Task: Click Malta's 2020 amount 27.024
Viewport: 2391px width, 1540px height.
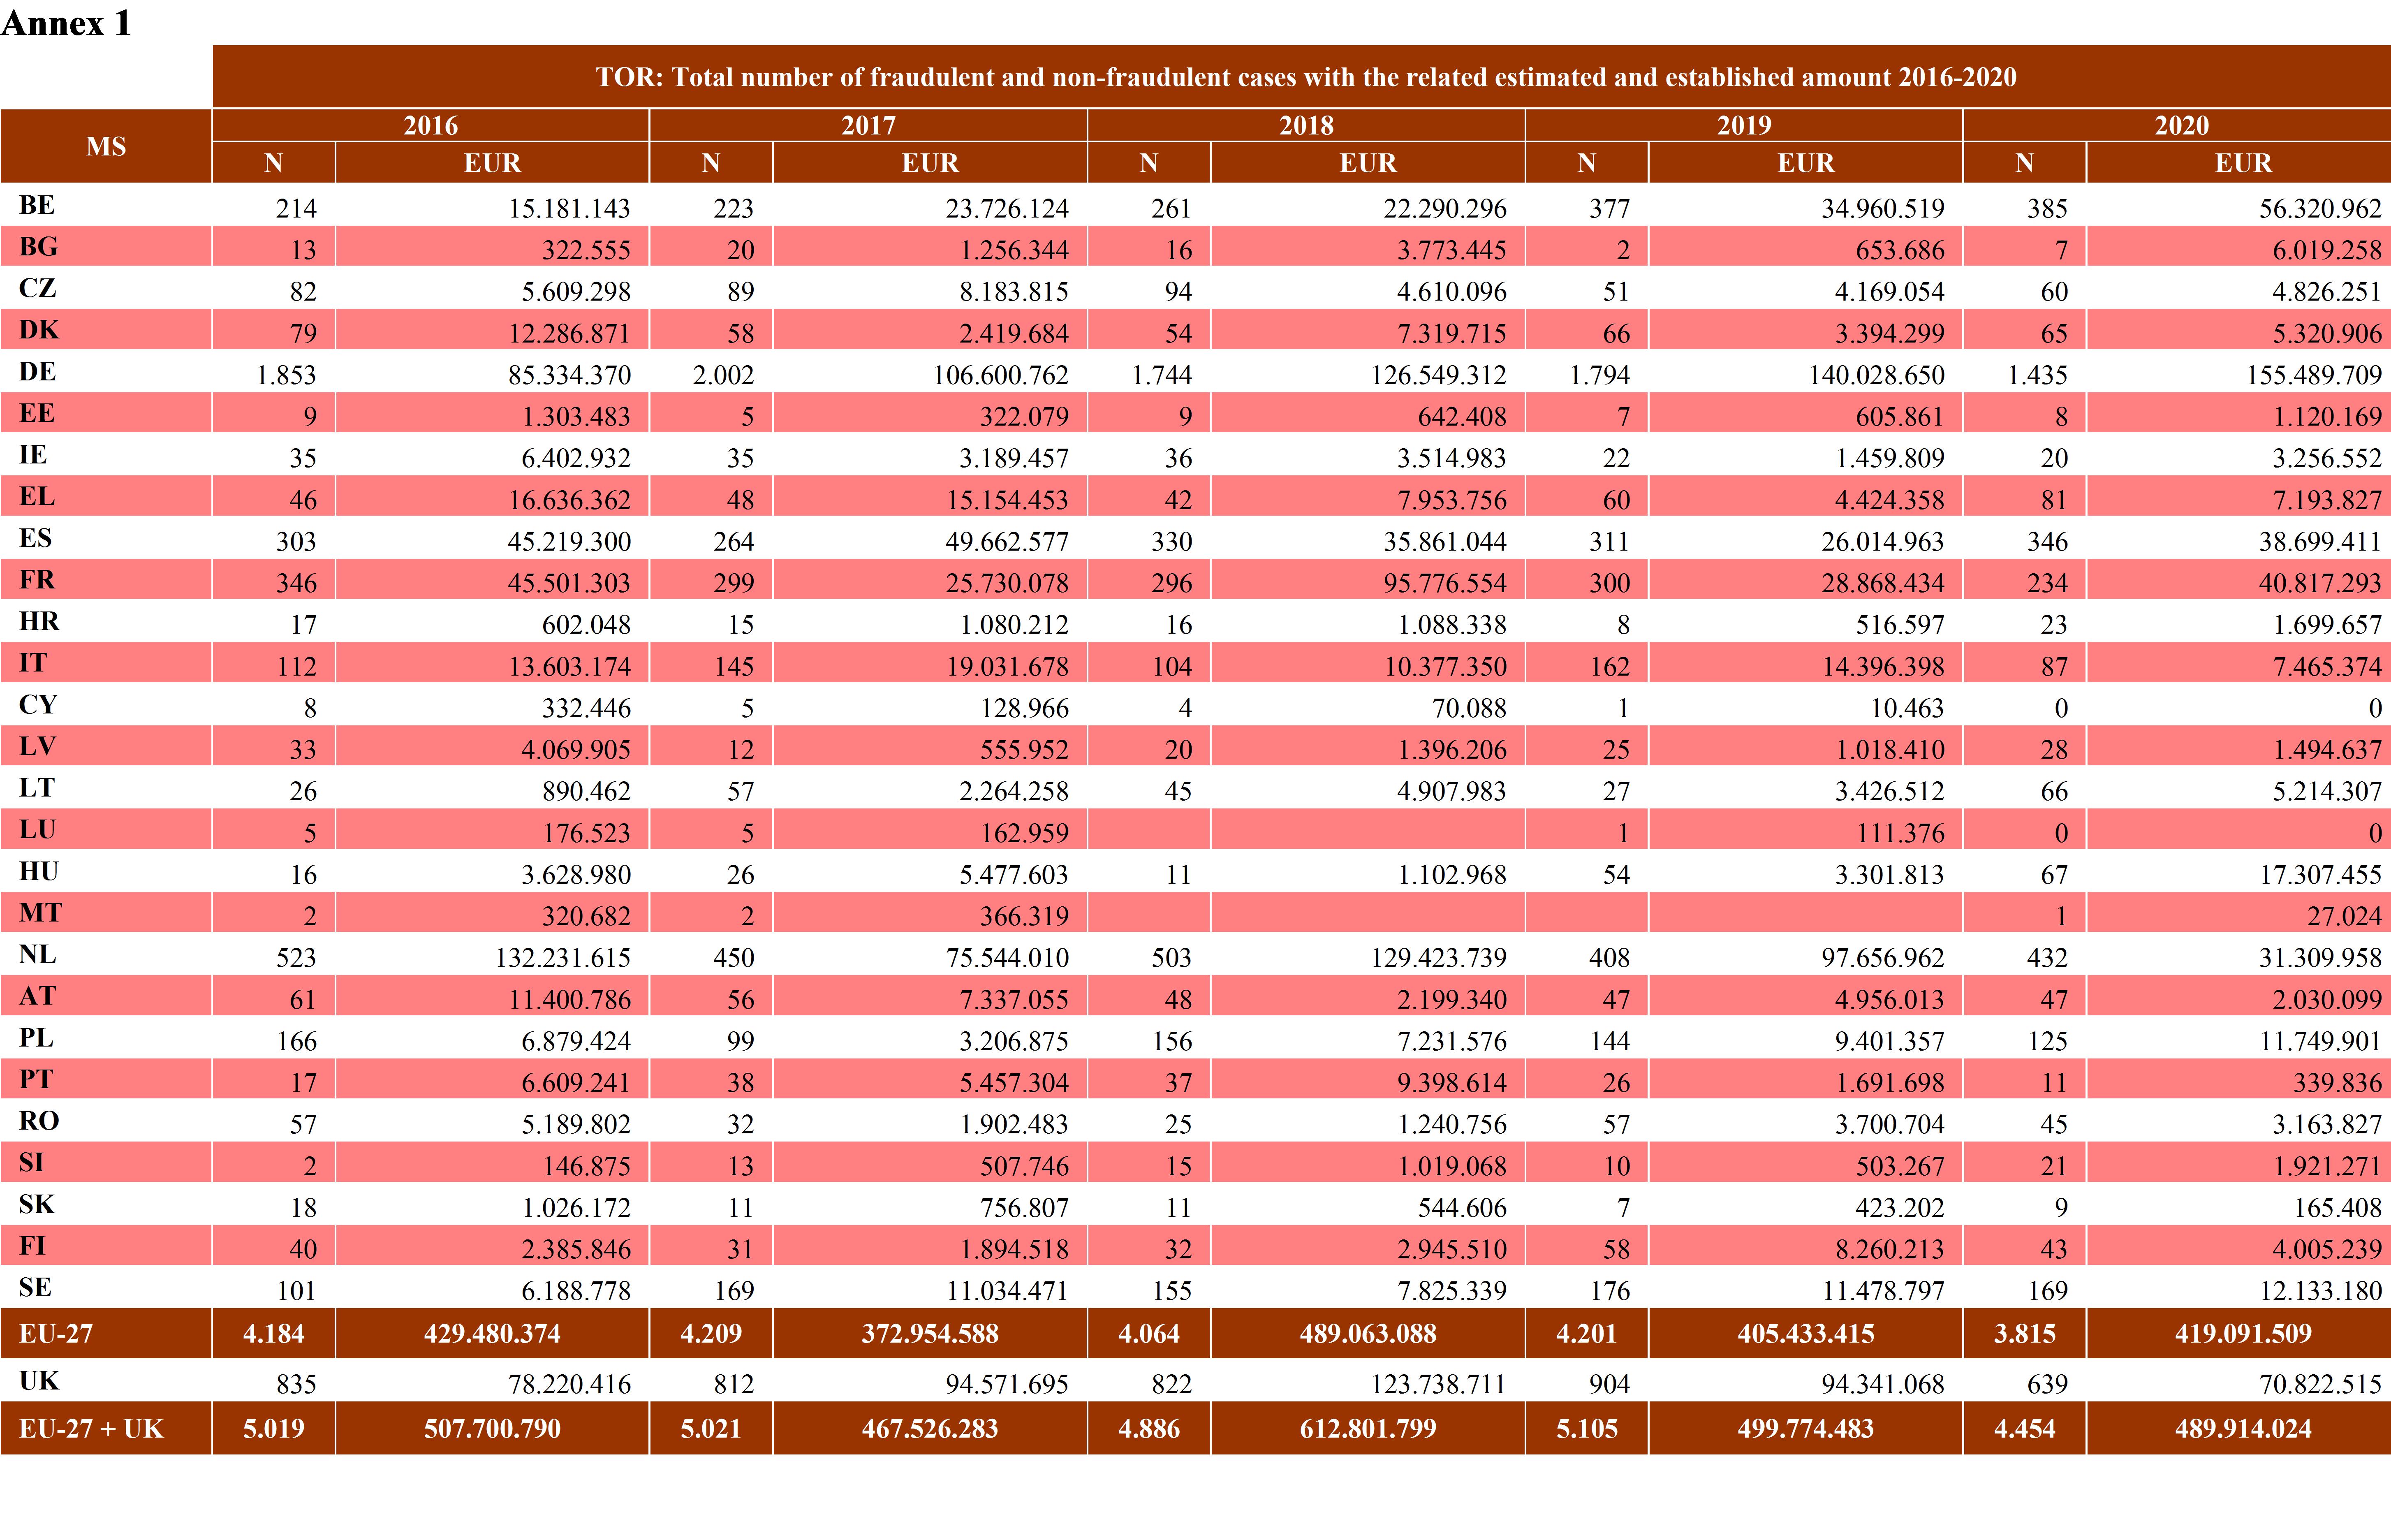Action: 2344,916
